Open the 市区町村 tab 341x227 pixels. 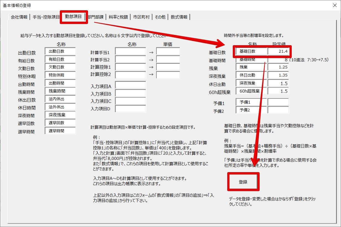(x=141, y=17)
